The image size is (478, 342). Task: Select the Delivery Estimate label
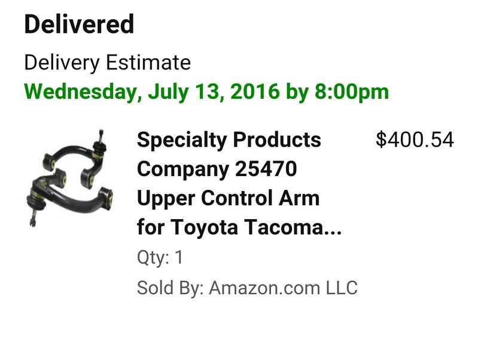(107, 62)
